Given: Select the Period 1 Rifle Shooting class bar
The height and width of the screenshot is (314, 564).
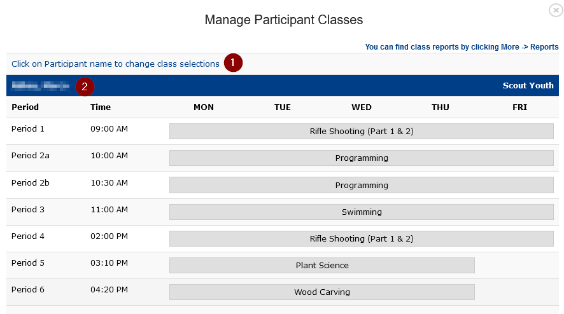Looking at the screenshot, I should coord(361,131).
